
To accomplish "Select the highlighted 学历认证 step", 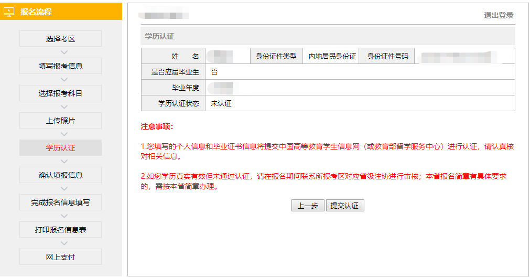I will click(60, 148).
